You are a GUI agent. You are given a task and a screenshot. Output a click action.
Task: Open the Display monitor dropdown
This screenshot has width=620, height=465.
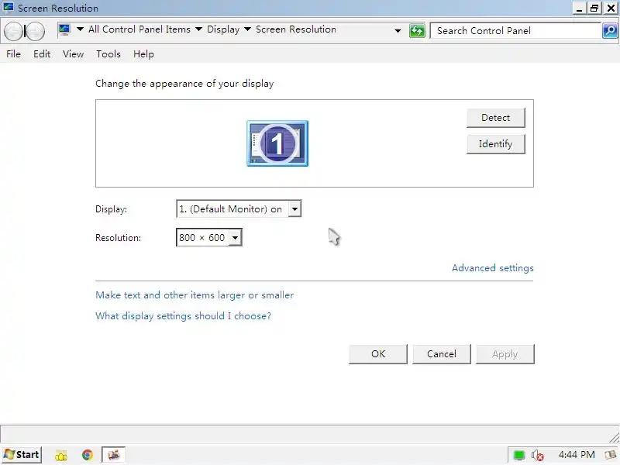pyautogui.click(x=294, y=208)
